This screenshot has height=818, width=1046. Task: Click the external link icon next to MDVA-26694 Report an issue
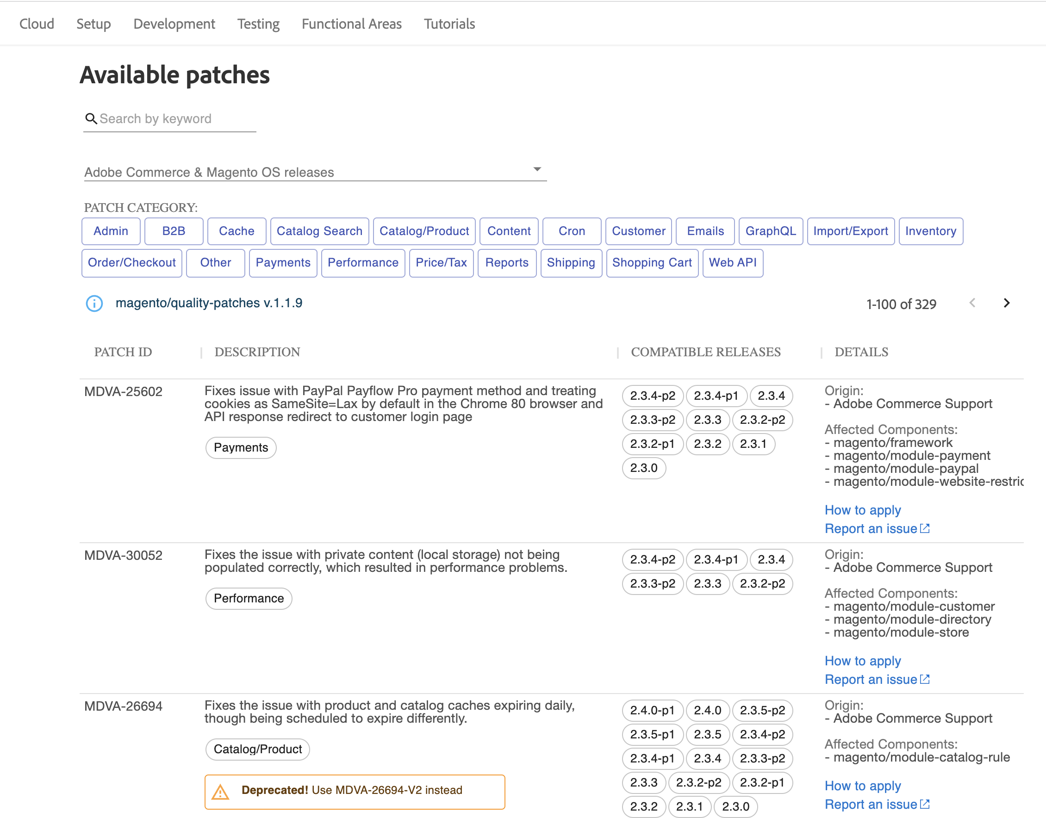tap(925, 804)
